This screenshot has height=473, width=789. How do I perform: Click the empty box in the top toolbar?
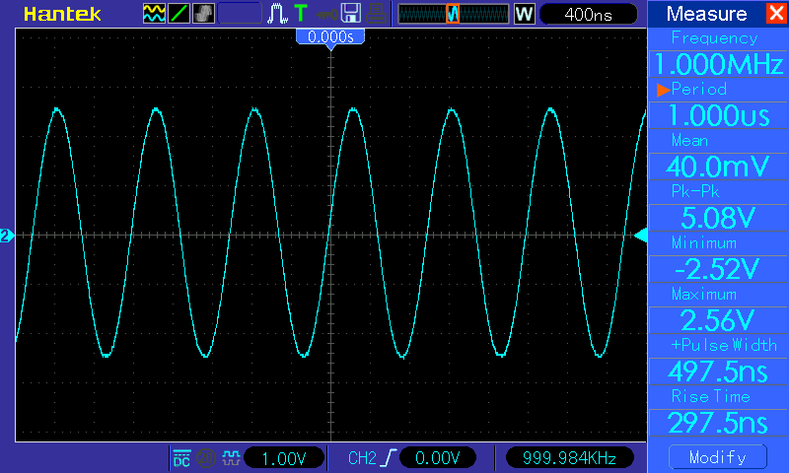(x=240, y=14)
